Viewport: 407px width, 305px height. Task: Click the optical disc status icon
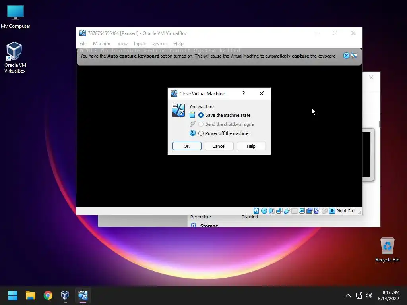coord(264,211)
